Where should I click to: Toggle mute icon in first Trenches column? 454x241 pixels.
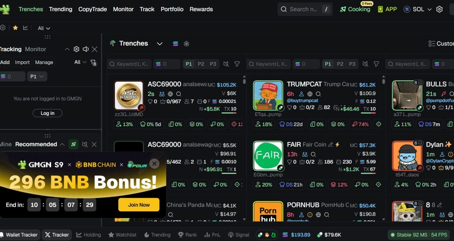tap(226, 64)
